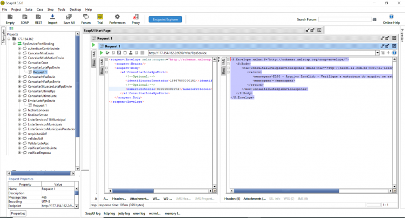Collapse the soapenv:Envelope fold marker in request
This screenshot has height=218, width=405.
(x=106, y=59)
